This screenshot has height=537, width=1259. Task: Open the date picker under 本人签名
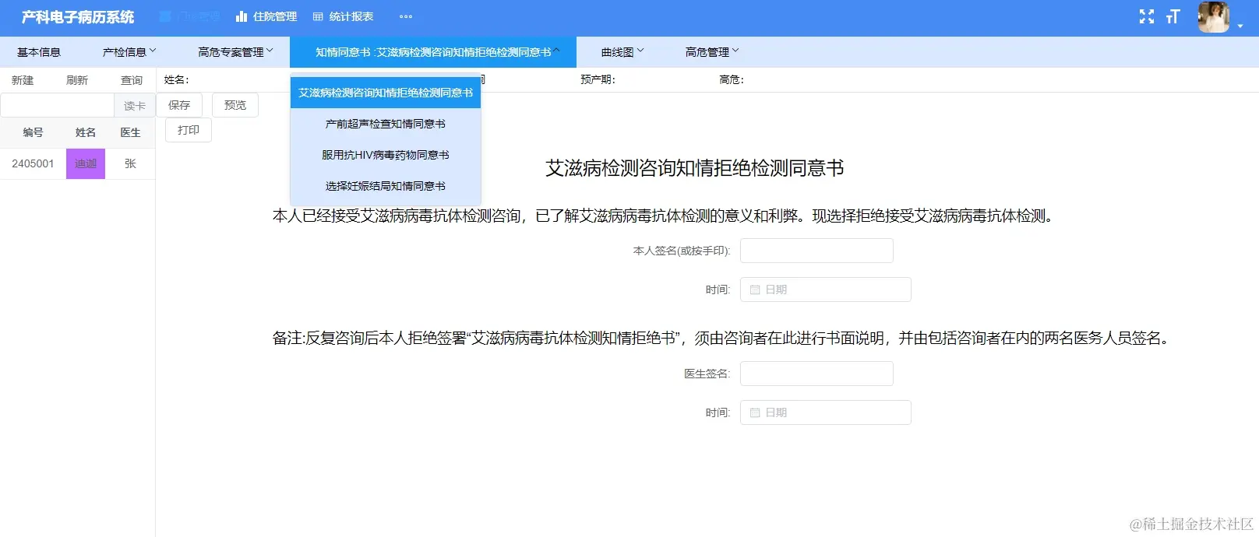pyautogui.click(x=826, y=290)
